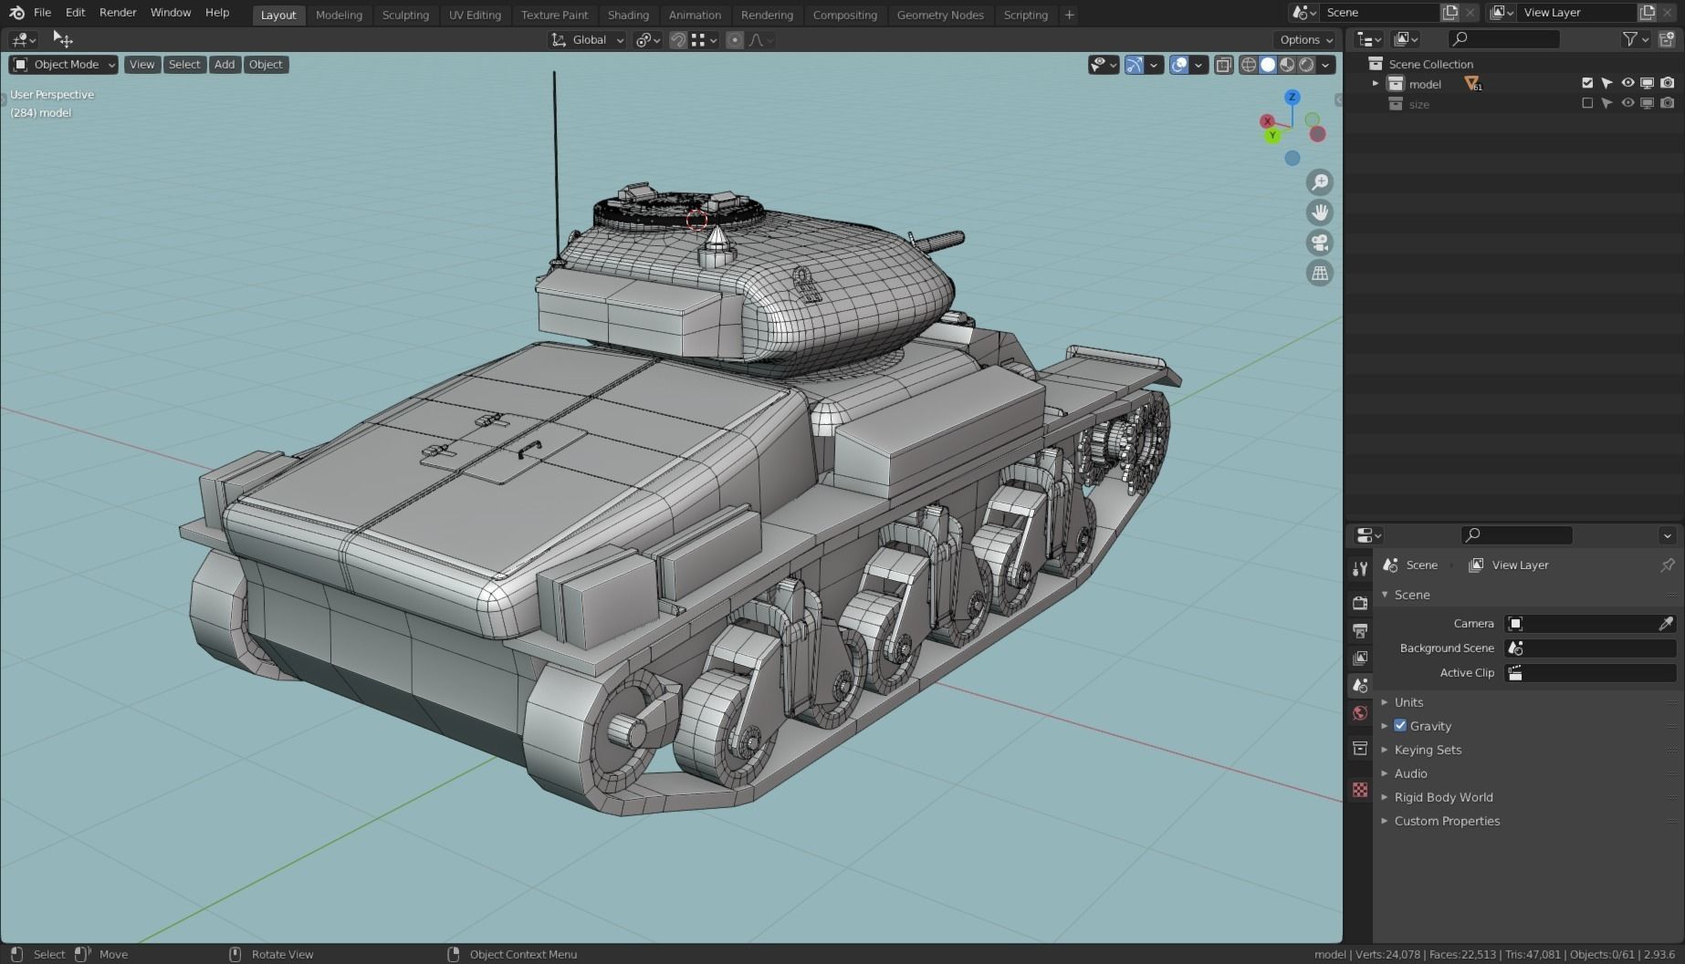This screenshot has width=1685, height=964.
Task: Open object visibility and selectability dropdown
Action: [x=1104, y=65]
